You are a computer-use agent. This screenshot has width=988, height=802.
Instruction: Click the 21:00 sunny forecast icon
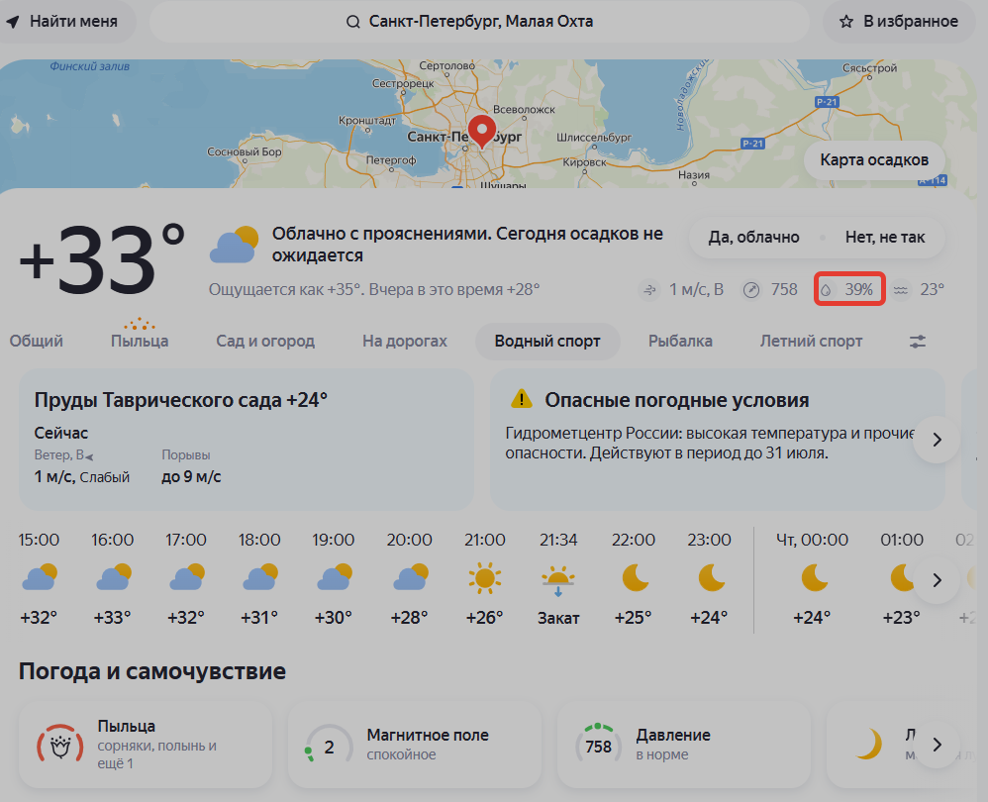(x=484, y=577)
